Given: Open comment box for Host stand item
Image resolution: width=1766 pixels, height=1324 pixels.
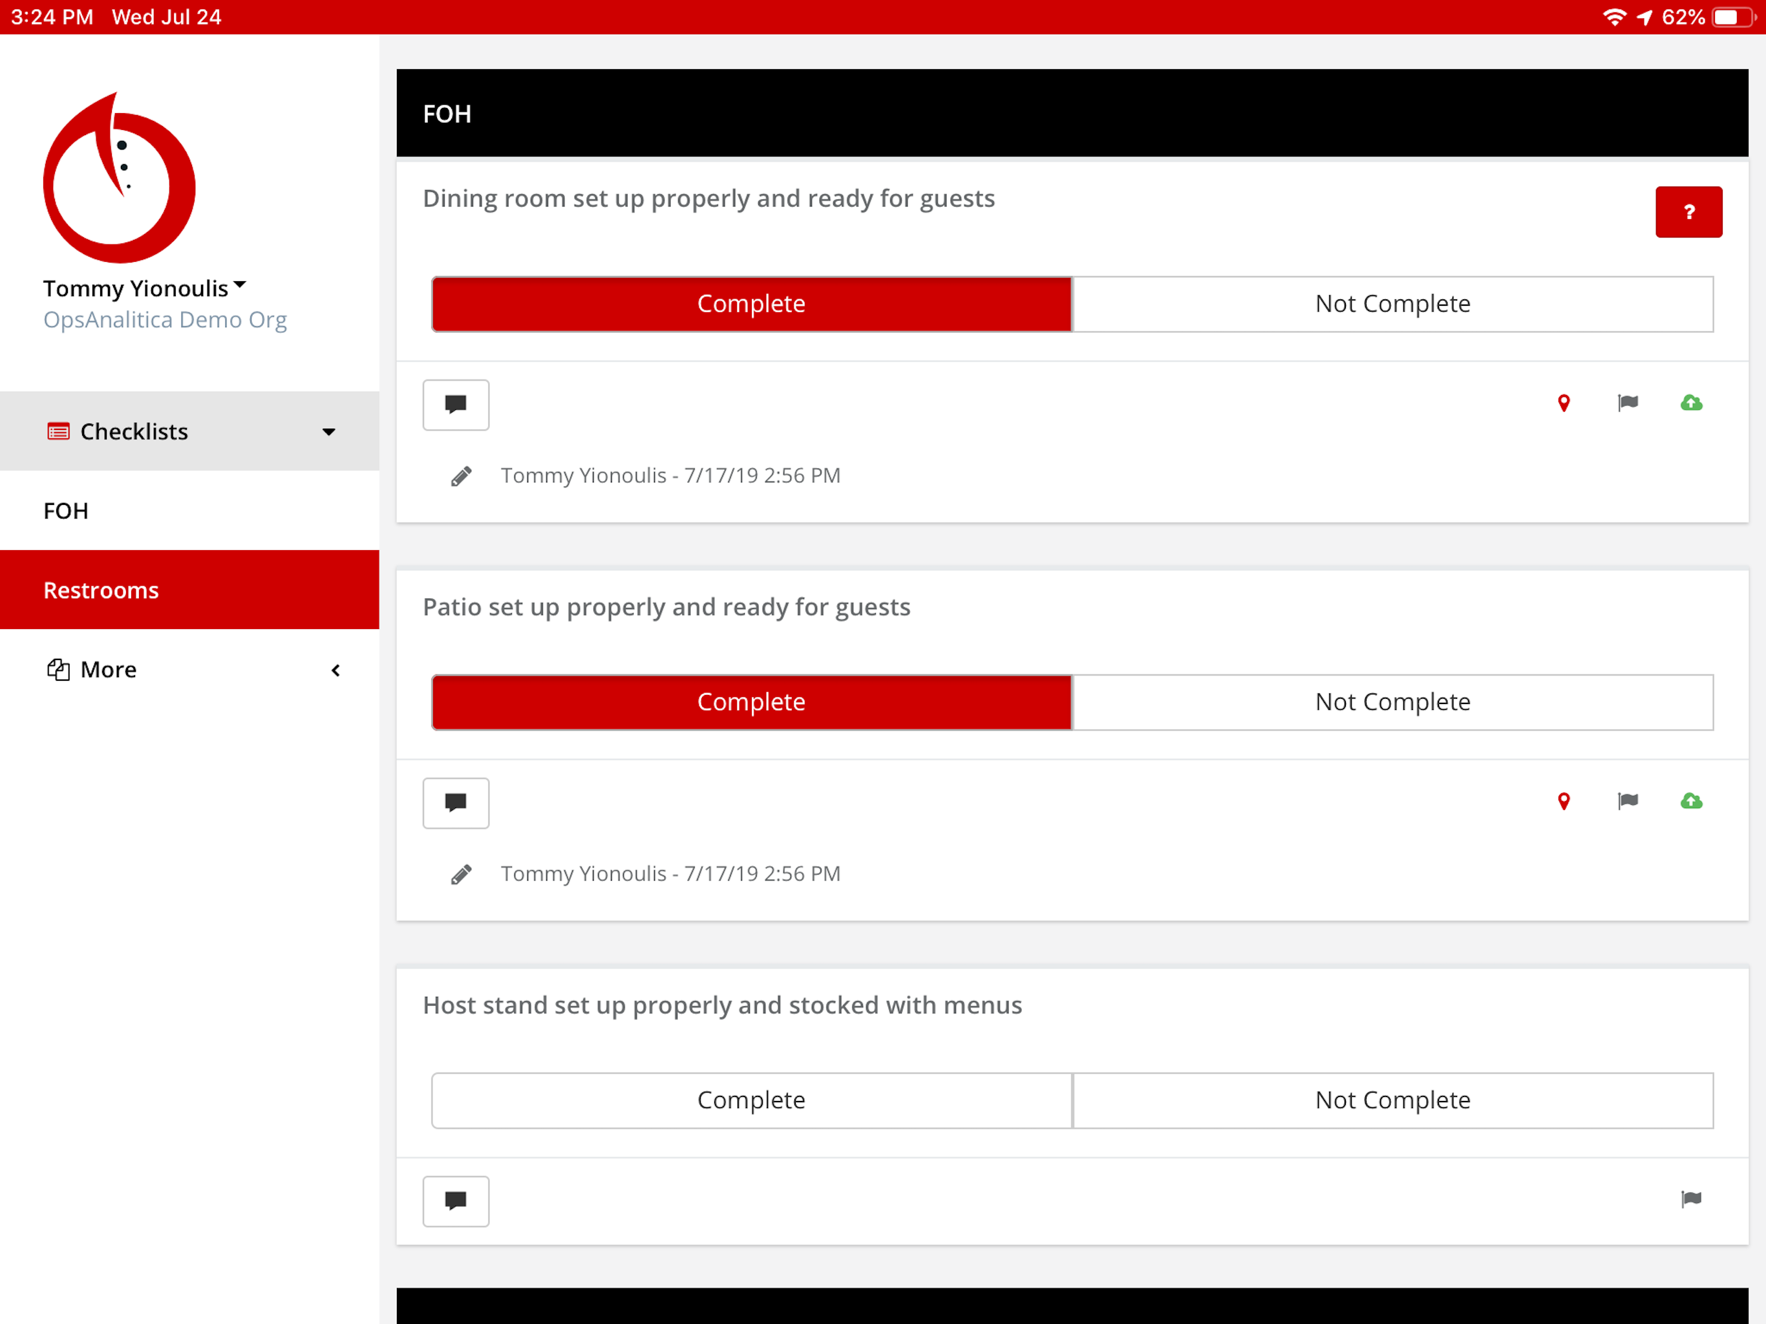Looking at the screenshot, I should tap(455, 1201).
